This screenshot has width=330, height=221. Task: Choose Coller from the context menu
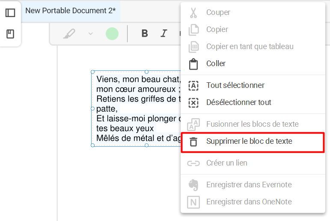(x=216, y=64)
